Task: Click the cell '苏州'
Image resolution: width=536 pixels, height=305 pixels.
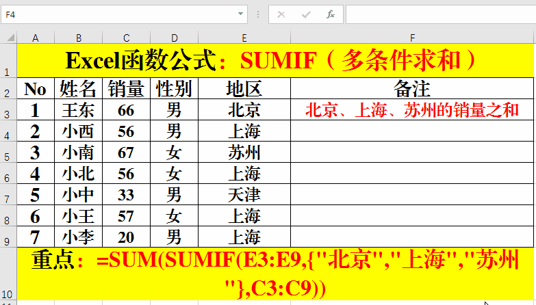Action: click(244, 152)
